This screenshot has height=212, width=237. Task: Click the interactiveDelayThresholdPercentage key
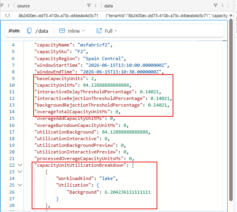pos(84,92)
